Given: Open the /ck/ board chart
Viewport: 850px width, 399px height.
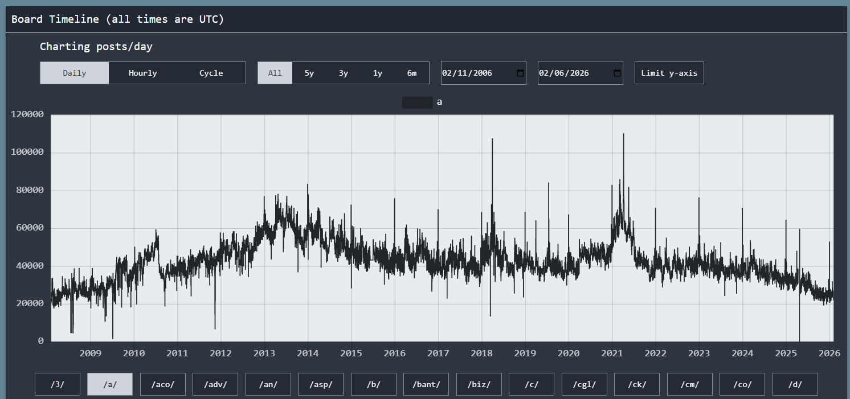Looking at the screenshot, I should point(637,384).
